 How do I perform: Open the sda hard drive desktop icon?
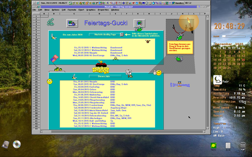point(6,145)
